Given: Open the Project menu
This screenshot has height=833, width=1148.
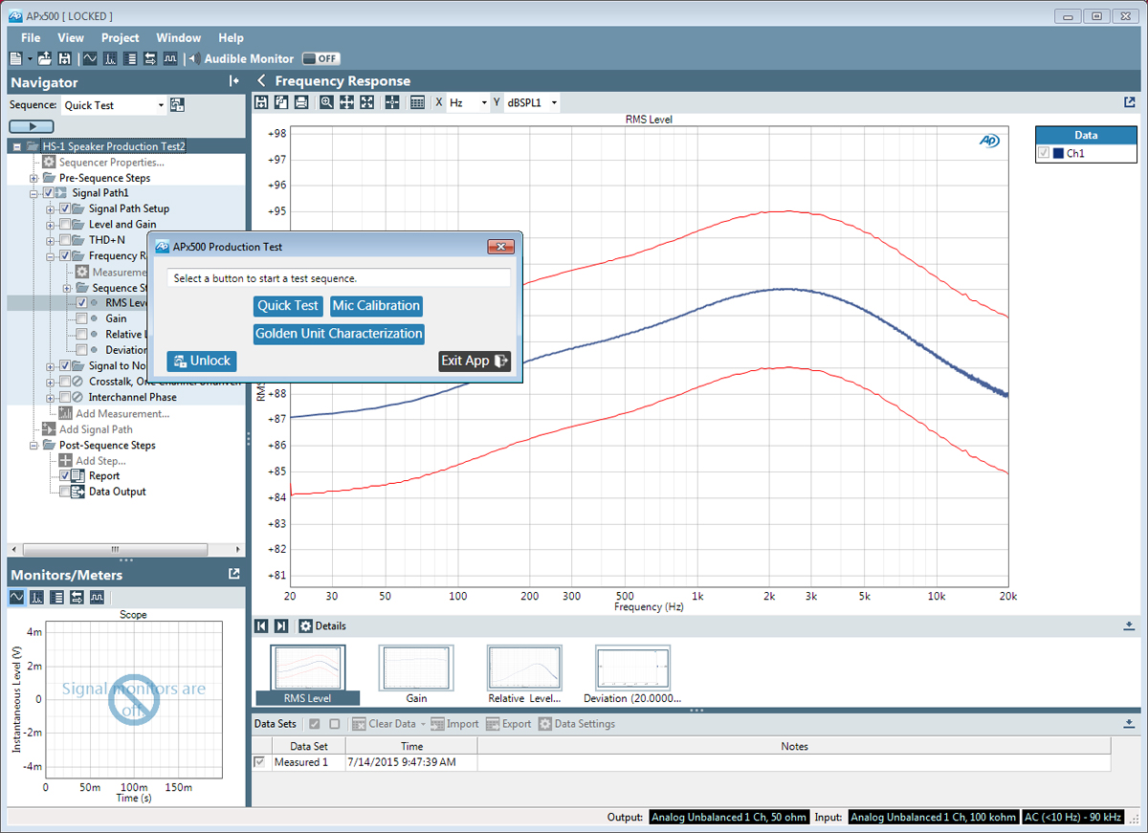Looking at the screenshot, I should [x=120, y=37].
